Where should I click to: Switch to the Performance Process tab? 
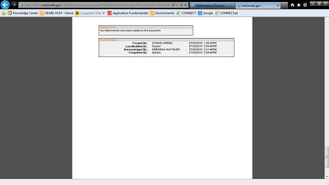pyautogui.click(x=212, y=6)
